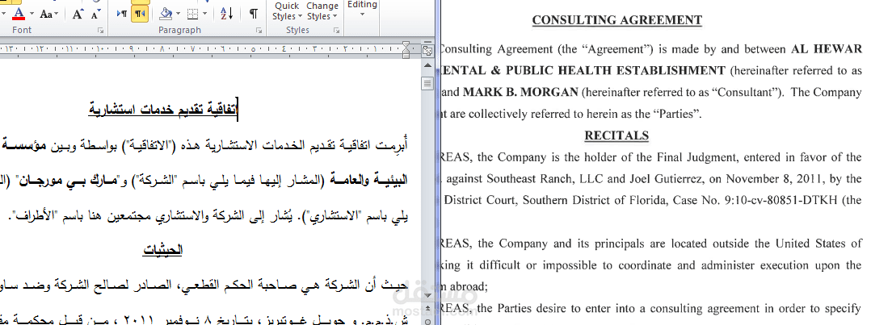Toggle the View Ruler button
The width and height of the screenshot is (871, 325).
[427, 51]
